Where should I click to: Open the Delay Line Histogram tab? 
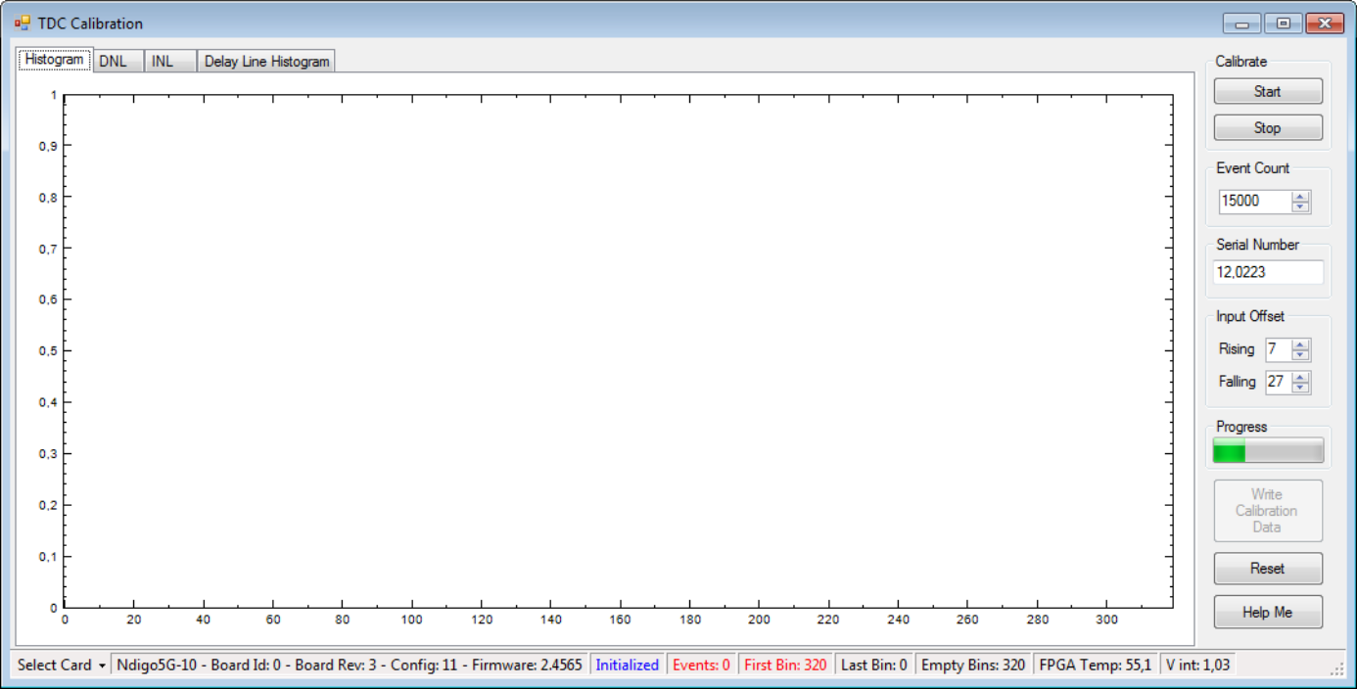coord(266,61)
